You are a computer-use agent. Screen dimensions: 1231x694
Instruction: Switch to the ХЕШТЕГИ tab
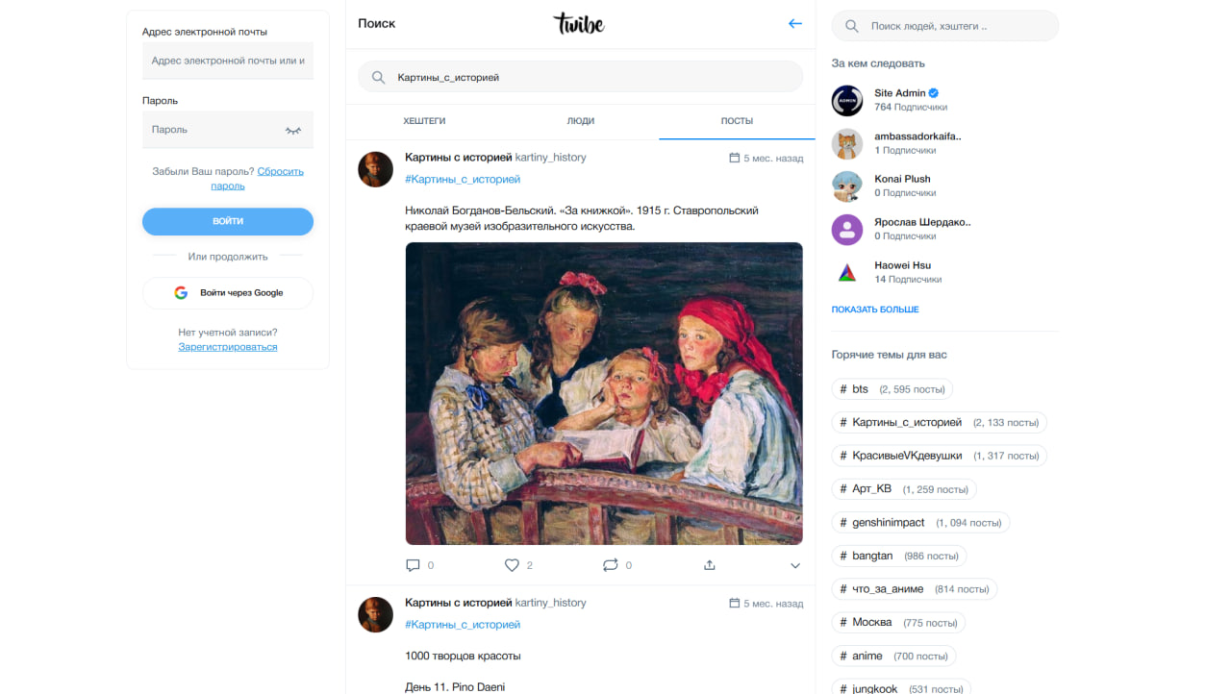(424, 121)
